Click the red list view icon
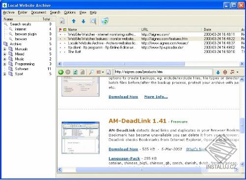This screenshot has width=246, height=180. (99, 72)
